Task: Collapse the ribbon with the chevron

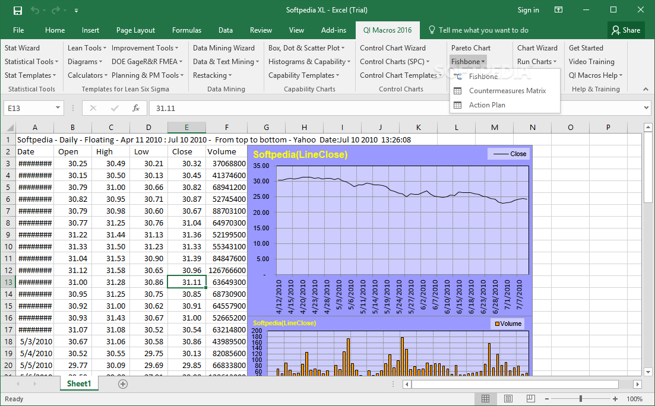Action: 645,89
